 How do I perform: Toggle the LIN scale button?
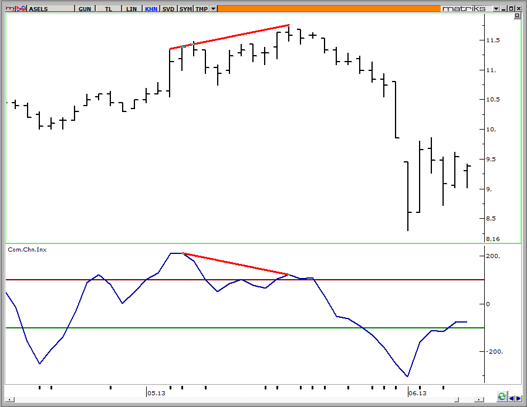click(x=131, y=9)
